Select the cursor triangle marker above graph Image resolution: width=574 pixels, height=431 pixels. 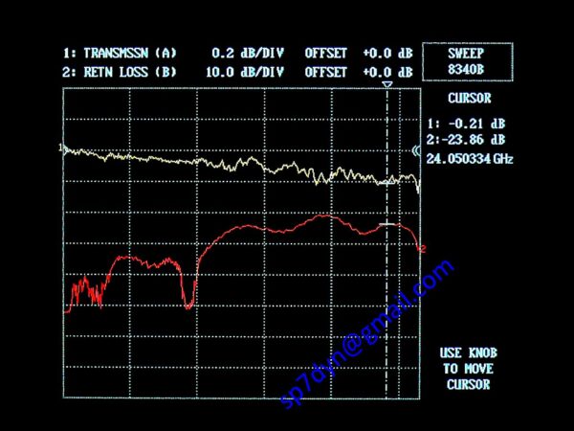click(x=387, y=84)
